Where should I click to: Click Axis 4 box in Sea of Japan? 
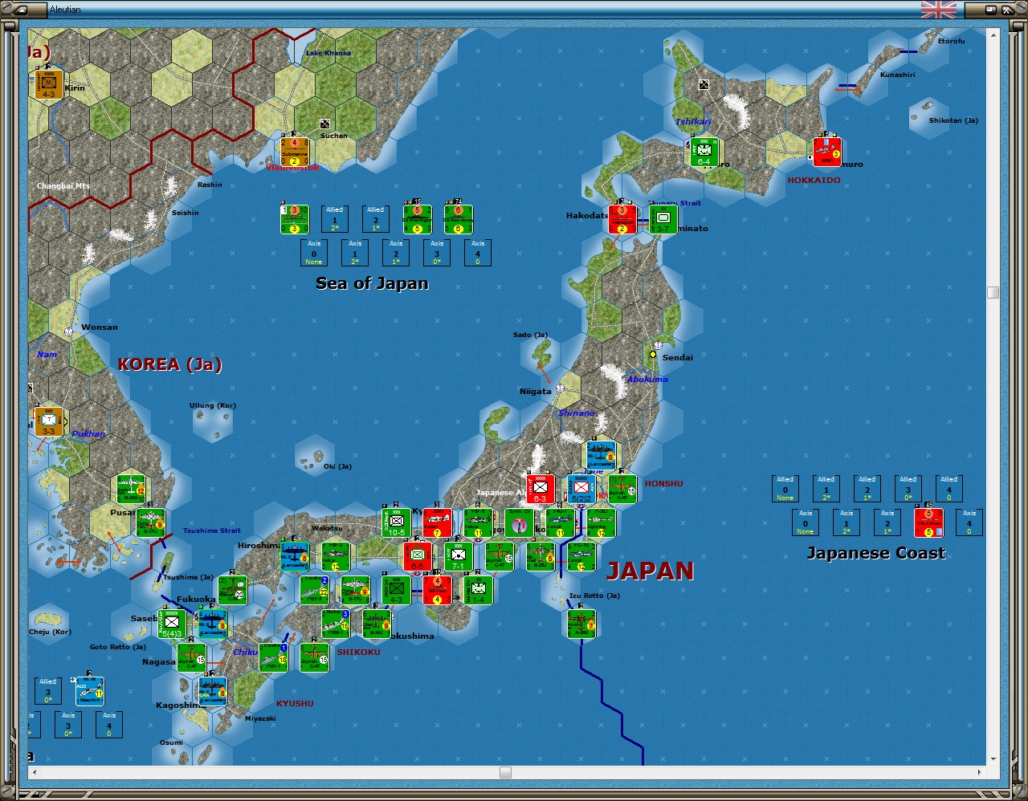[x=478, y=253]
